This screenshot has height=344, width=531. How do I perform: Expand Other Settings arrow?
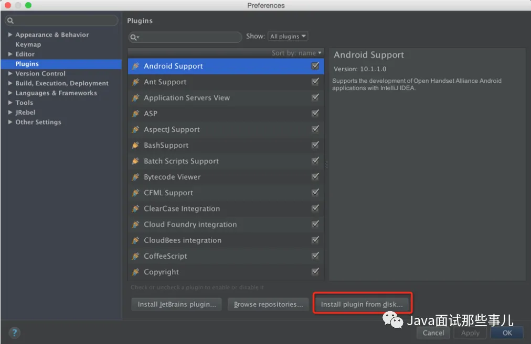(x=10, y=122)
